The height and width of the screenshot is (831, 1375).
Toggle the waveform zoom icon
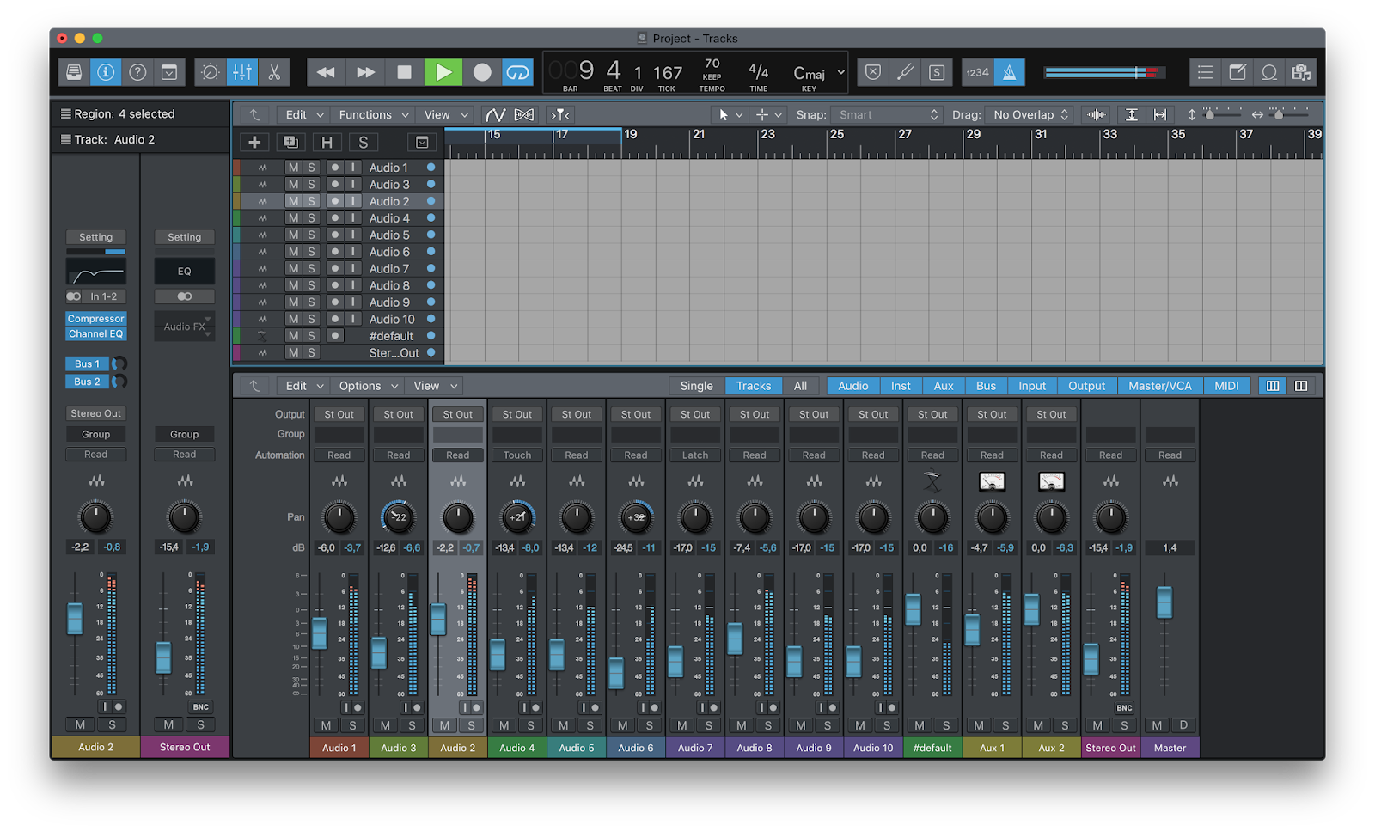1097,114
